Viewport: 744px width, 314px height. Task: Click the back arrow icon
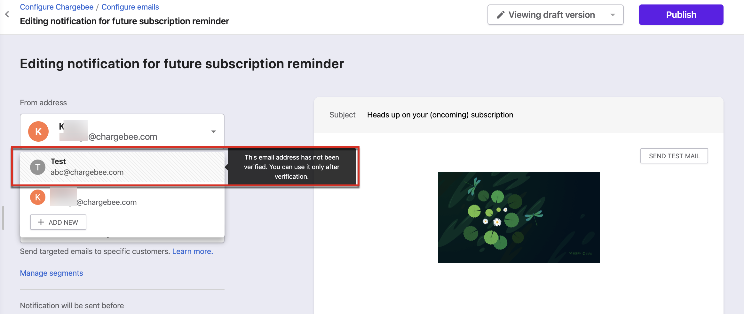point(7,14)
